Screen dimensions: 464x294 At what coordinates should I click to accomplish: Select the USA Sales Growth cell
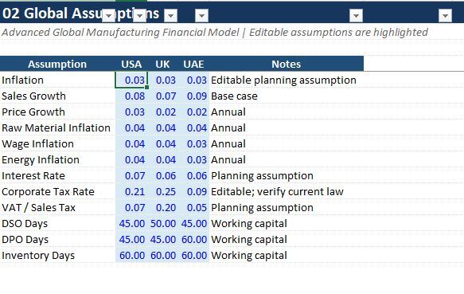click(x=131, y=96)
